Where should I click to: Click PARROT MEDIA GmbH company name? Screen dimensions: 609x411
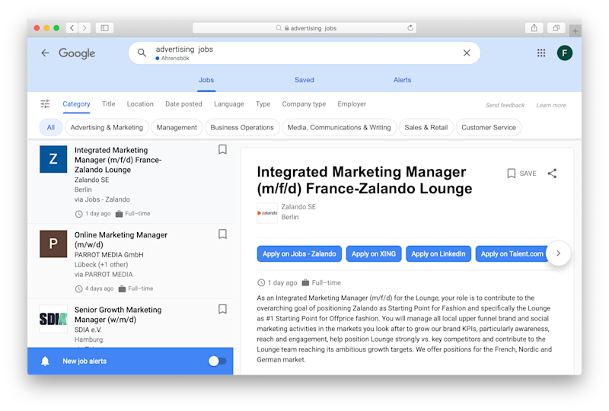109,255
